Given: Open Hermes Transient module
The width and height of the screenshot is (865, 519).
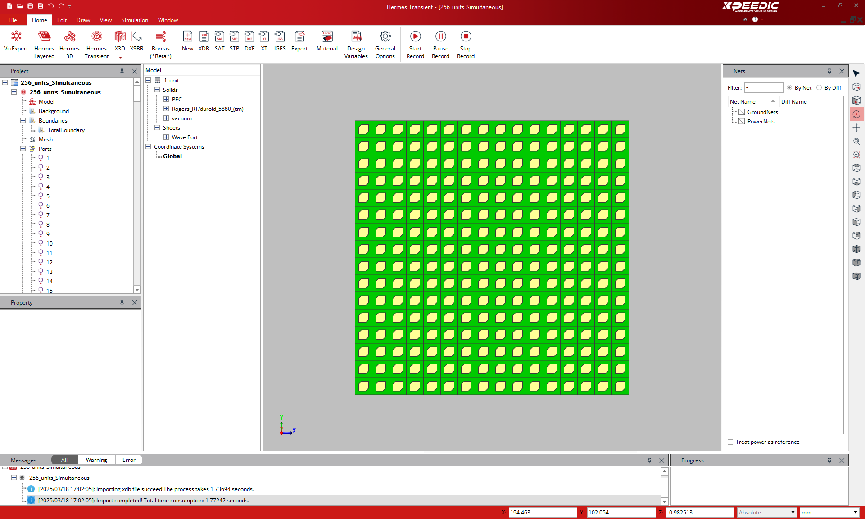Looking at the screenshot, I should [96, 45].
